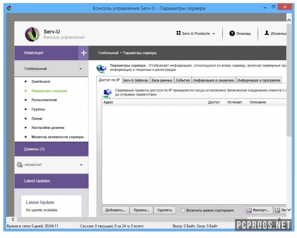
Task: Click the vertical scrollbar down arrow
Action: tap(289, 210)
